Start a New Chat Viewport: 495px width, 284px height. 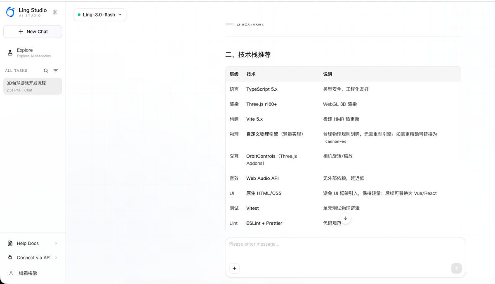tap(33, 32)
